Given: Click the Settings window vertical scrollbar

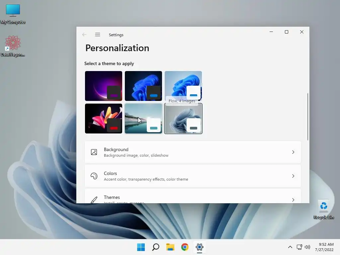Looking at the screenshot, I should click(x=308, y=117).
